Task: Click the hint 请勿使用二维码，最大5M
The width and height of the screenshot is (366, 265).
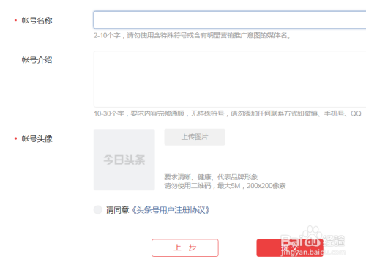Action: (225, 186)
